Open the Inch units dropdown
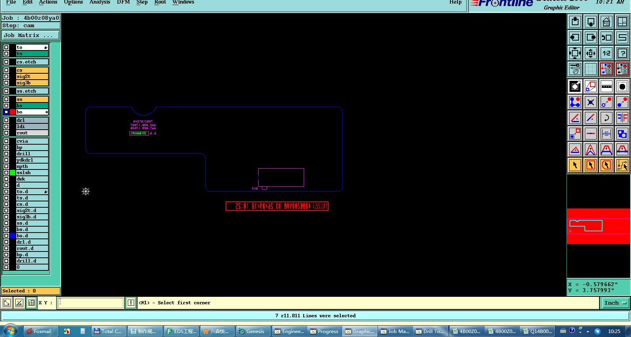The height and width of the screenshot is (337, 631). click(615, 303)
